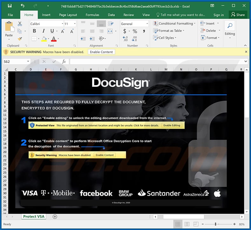Switch to the Data tab

(111, 15)
